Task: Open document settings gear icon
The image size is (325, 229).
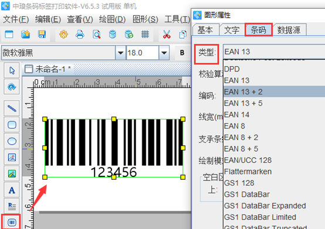Action: 63,35
